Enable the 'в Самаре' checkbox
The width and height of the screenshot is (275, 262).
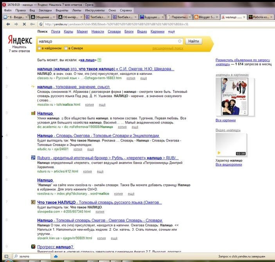tap(66, 48)
